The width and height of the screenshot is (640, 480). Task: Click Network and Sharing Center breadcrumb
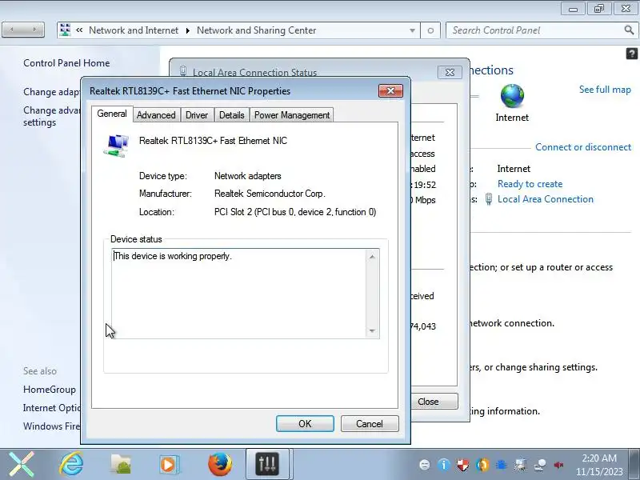256,30
